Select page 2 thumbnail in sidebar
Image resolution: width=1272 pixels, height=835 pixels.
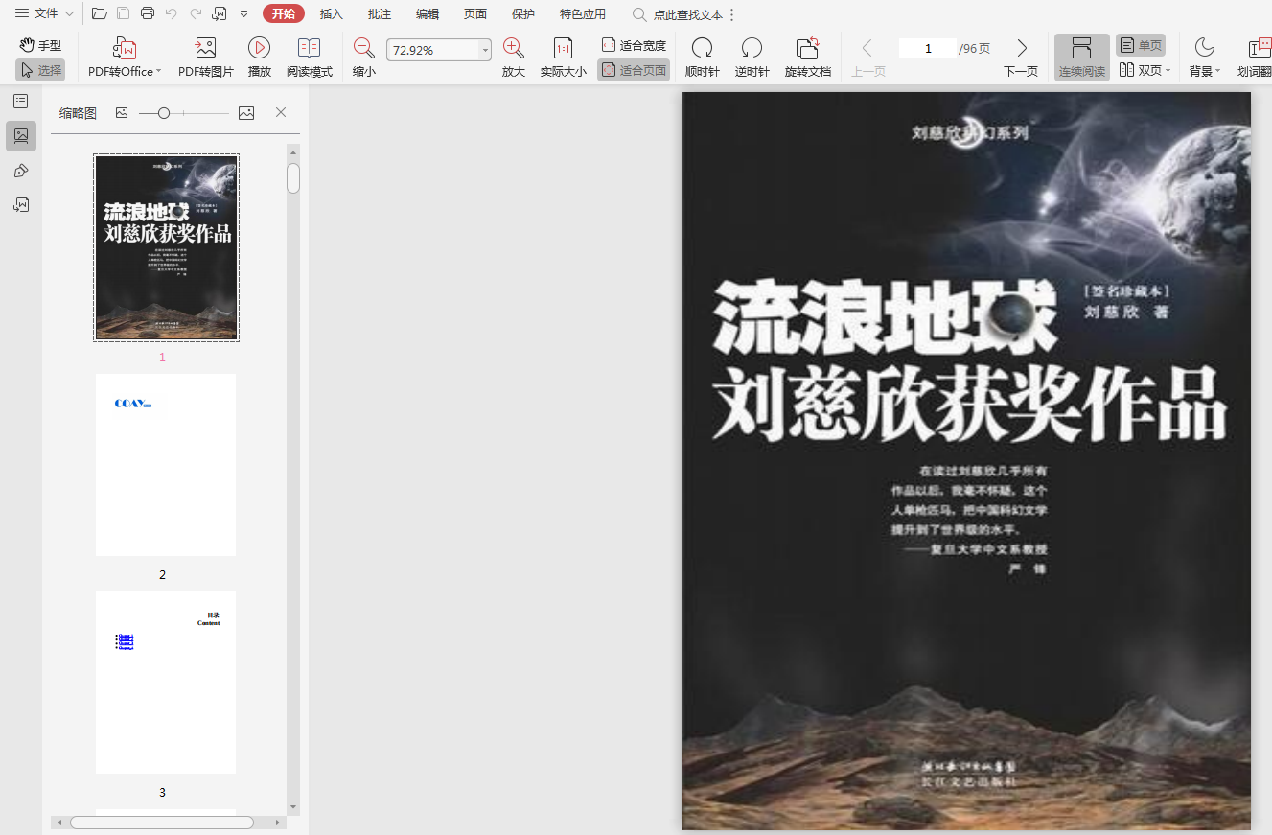point(166,465)
